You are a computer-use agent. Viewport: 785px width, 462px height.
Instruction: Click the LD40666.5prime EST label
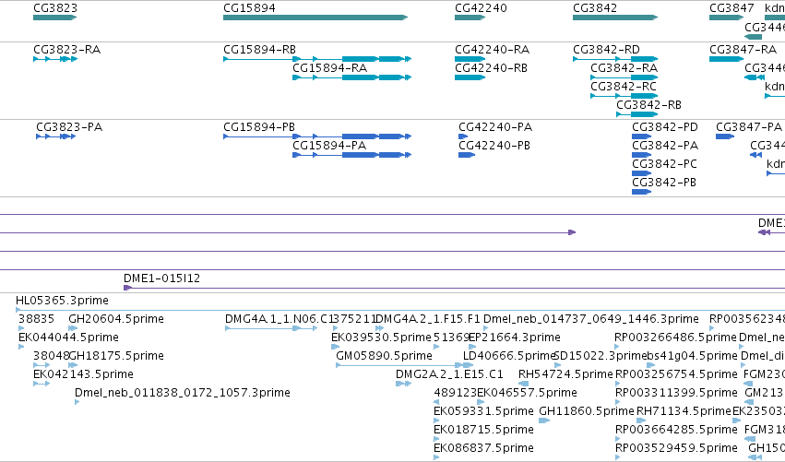[x=509, y=356]
